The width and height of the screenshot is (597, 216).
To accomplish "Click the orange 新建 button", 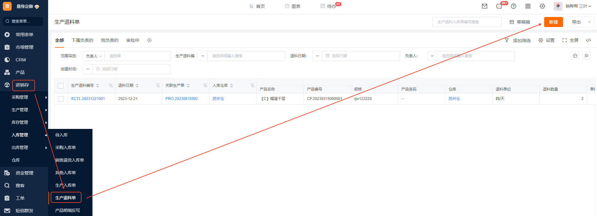I will 553,22.
